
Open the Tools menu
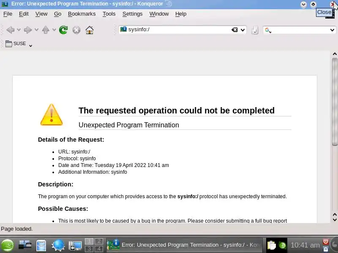(109, 14)
